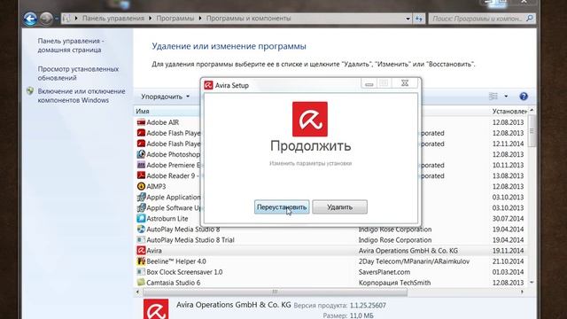The image size is (567, 319).
Task: Click the shield icon beside Windows components link
Action: coord(30,91)
